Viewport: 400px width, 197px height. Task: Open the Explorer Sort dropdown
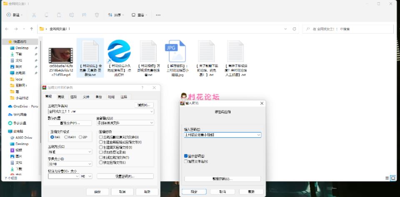pyautogui.click(x=116, y=15)
